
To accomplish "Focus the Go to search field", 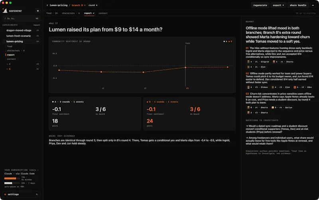I will pos(22,18).
